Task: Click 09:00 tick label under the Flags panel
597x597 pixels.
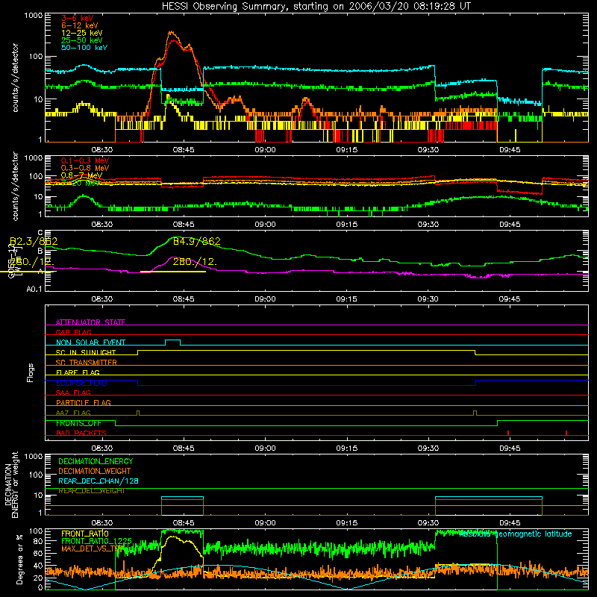Action: click(x=265, y=448)
